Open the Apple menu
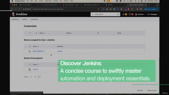This screenshot has height=95, width=169. click(x=12, y=1)
